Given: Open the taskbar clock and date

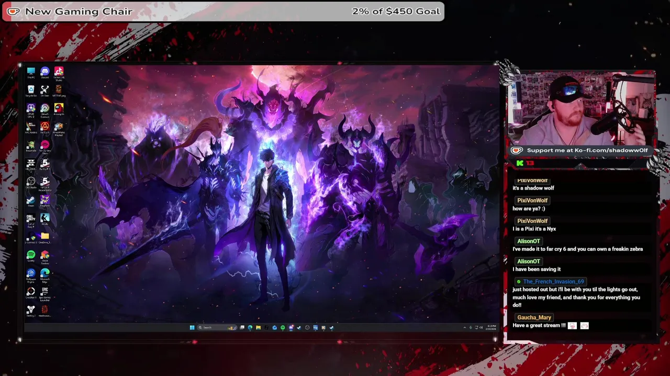Looking at the screenshot, I should 491,327.
